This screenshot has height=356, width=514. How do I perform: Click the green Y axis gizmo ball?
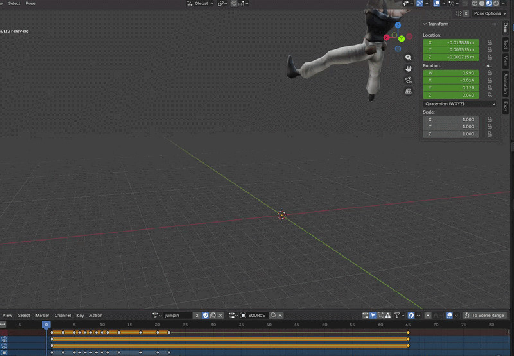click(x=402, y=38)
